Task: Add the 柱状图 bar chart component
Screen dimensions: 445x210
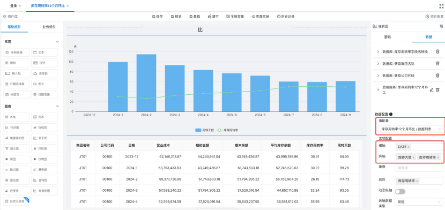Action: 16,127
